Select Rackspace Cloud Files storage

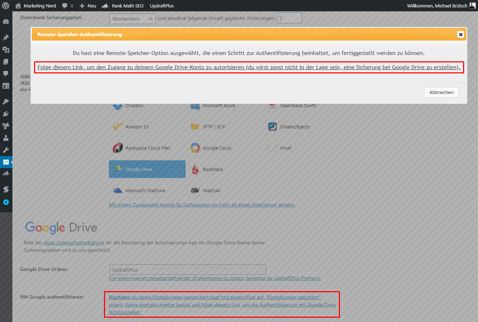pyautogui.click(x=141, y=148)
